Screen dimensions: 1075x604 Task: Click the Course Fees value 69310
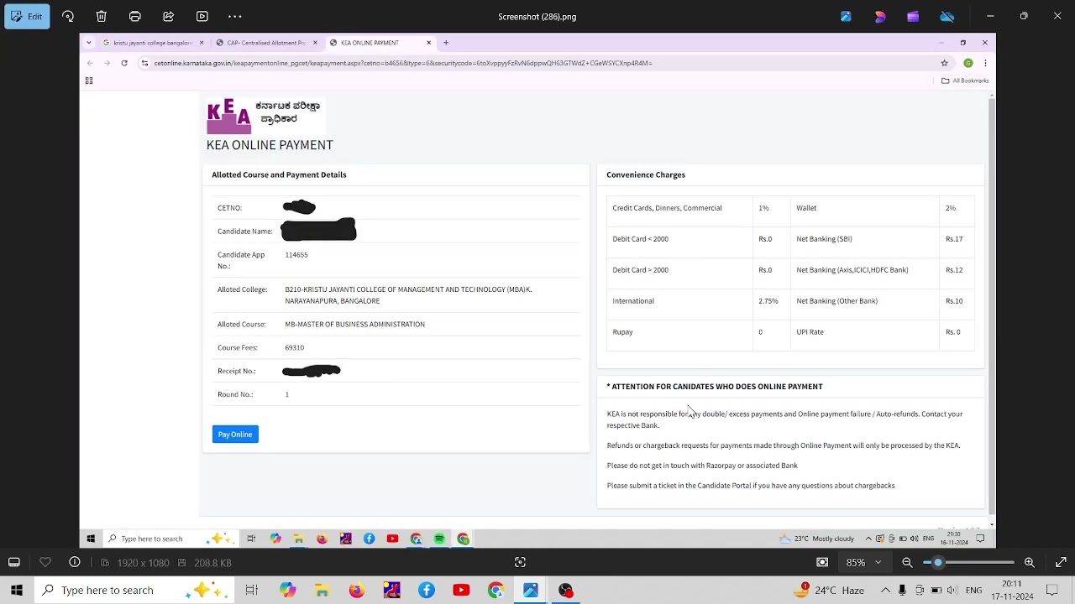(294, 347)
